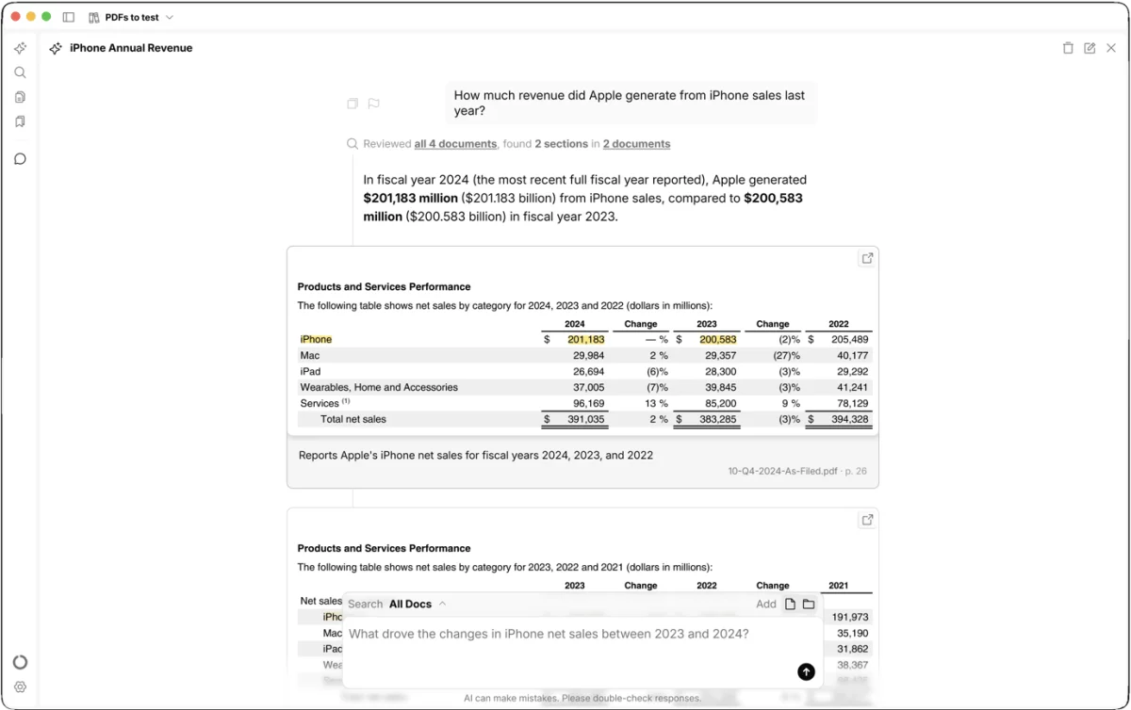Open the 2023 table citation in a new view

pyautogui.click(x=866, y=520)
